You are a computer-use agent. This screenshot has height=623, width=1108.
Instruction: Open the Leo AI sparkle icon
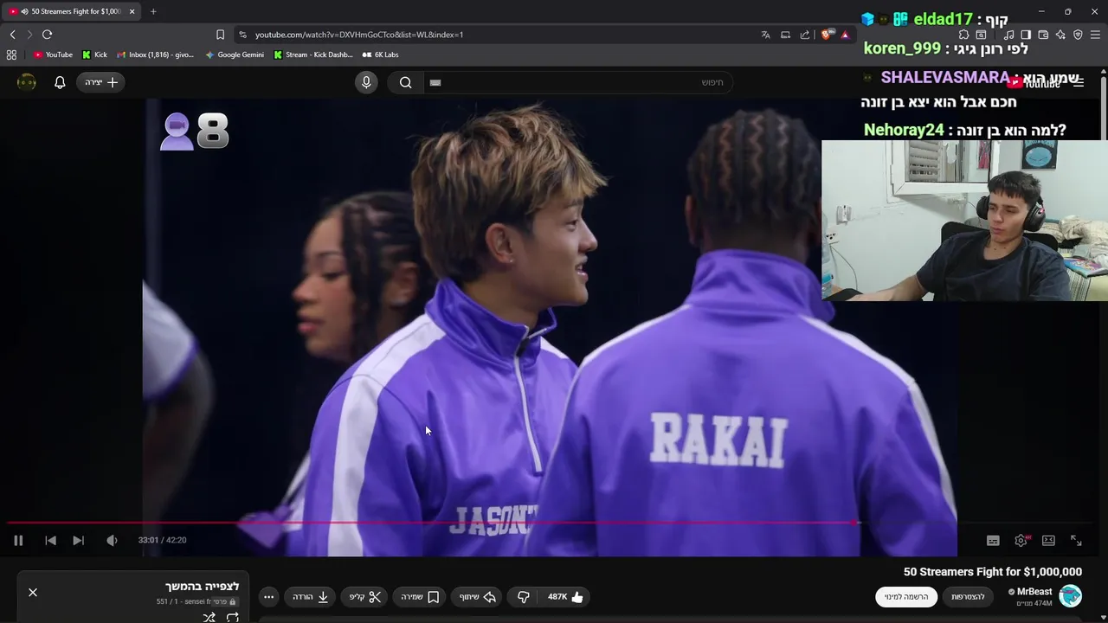click(x=1060, y=35)
